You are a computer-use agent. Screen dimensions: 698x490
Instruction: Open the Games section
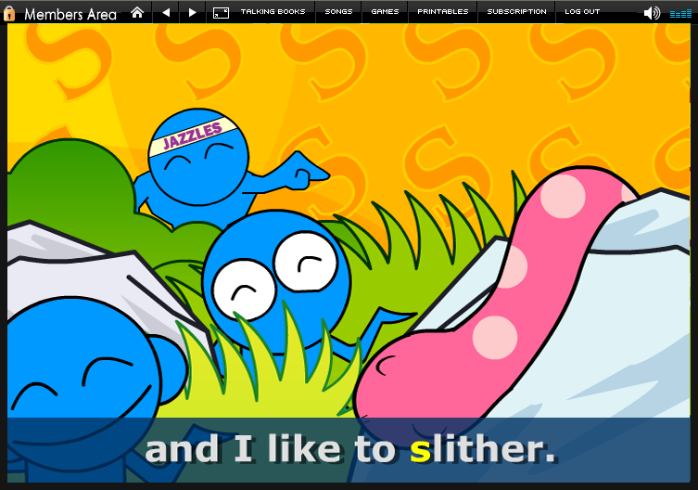tap(385, 12)
